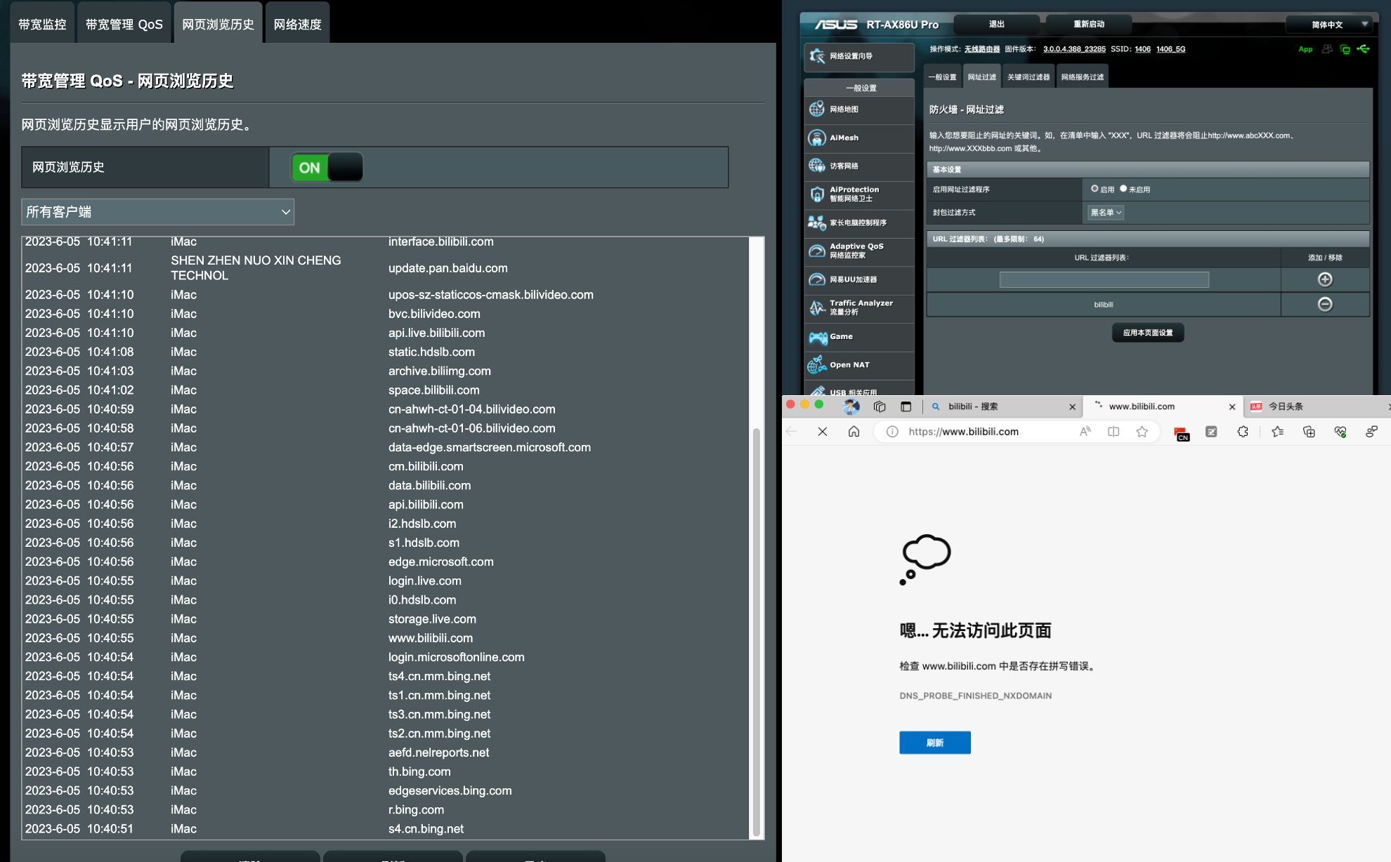Screen dimensions: 1391x862
Task: Switch to 一般设置 firewall tab
Action: pos(943,77)
